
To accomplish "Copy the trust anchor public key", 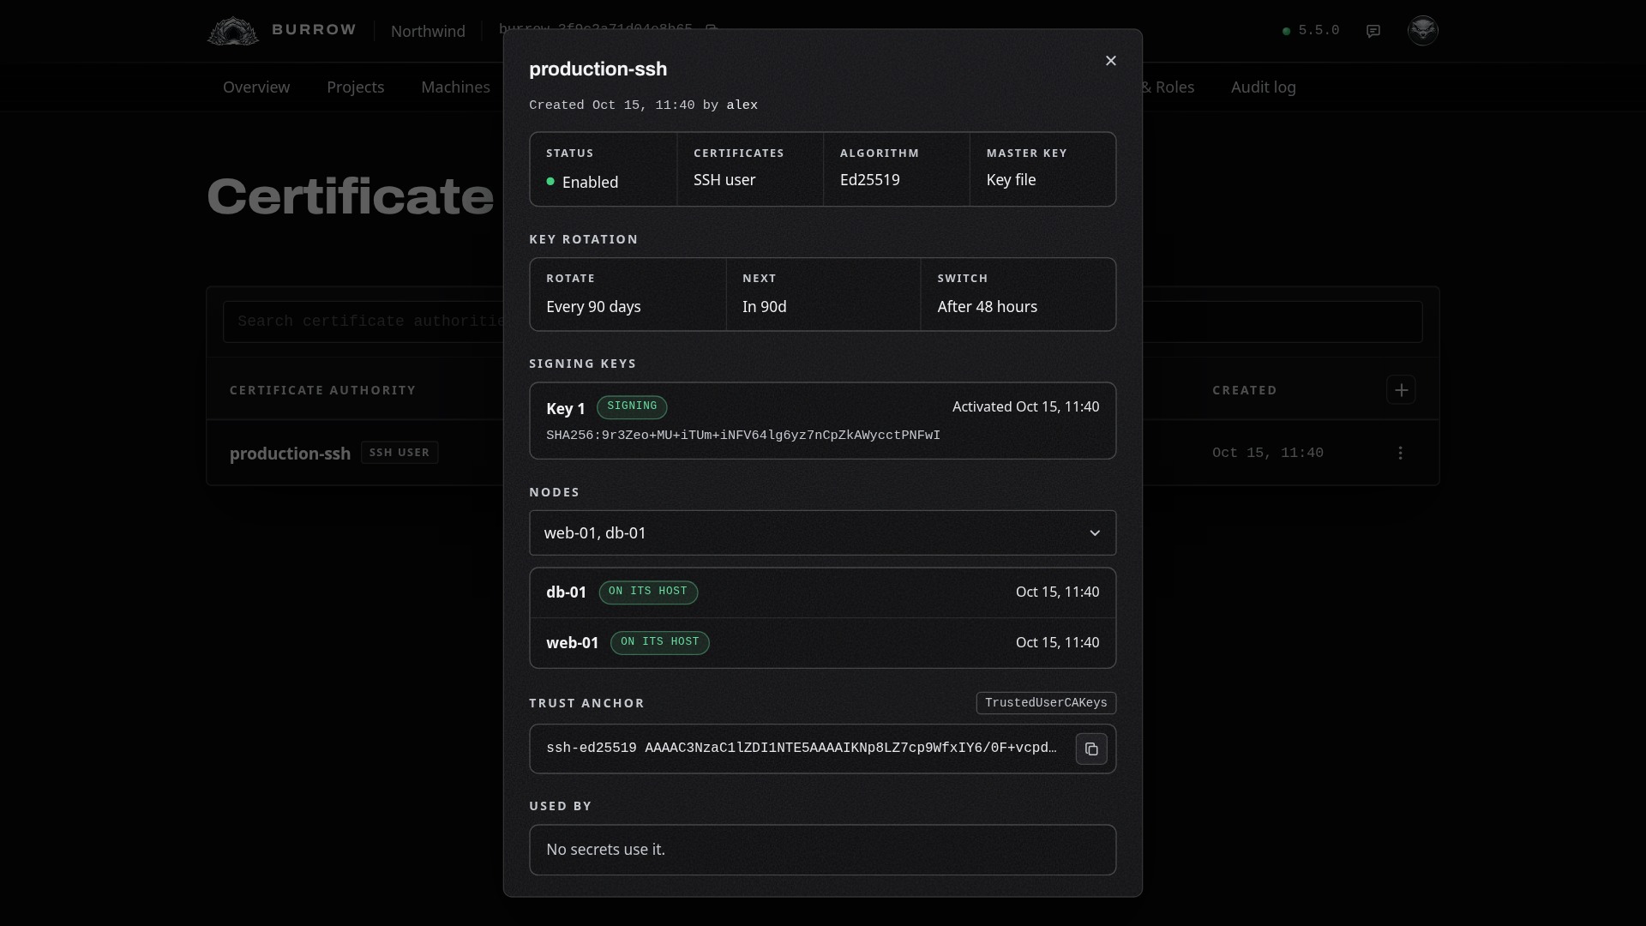I will tap(1091, 749).
